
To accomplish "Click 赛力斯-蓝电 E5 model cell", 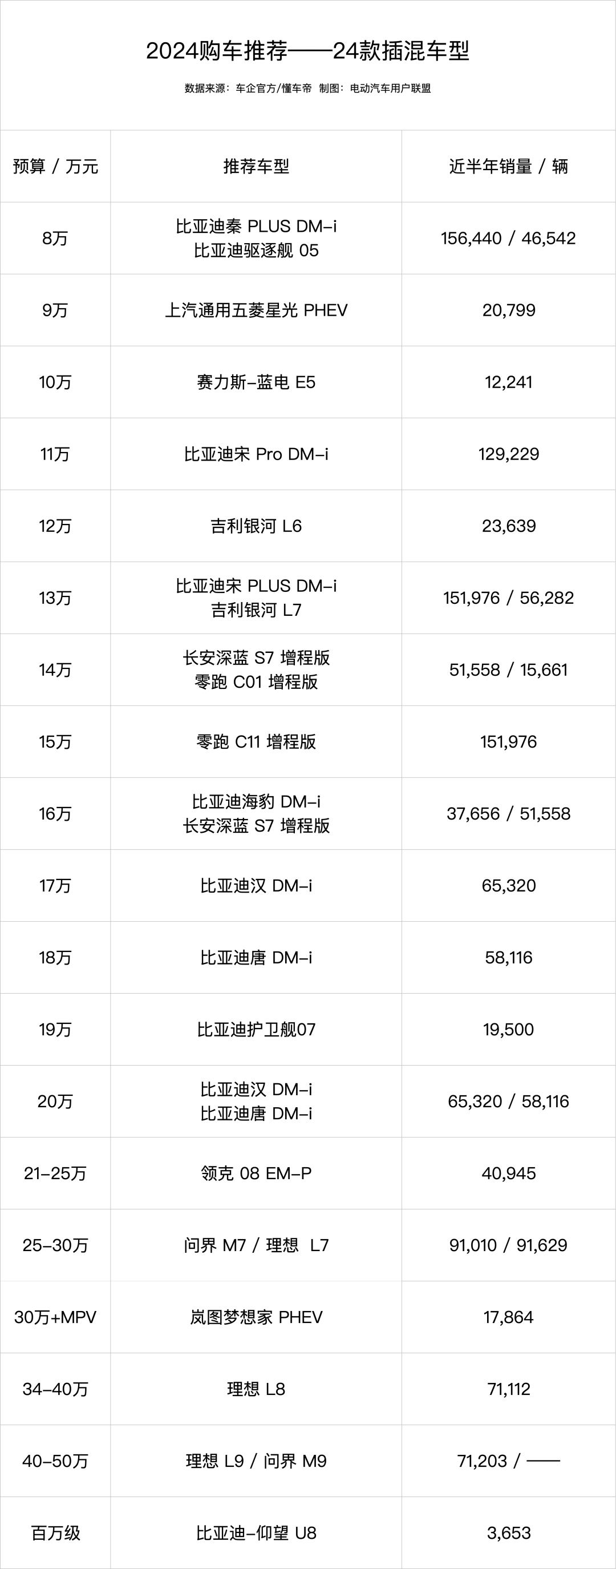I will click(x=256, y=382).
